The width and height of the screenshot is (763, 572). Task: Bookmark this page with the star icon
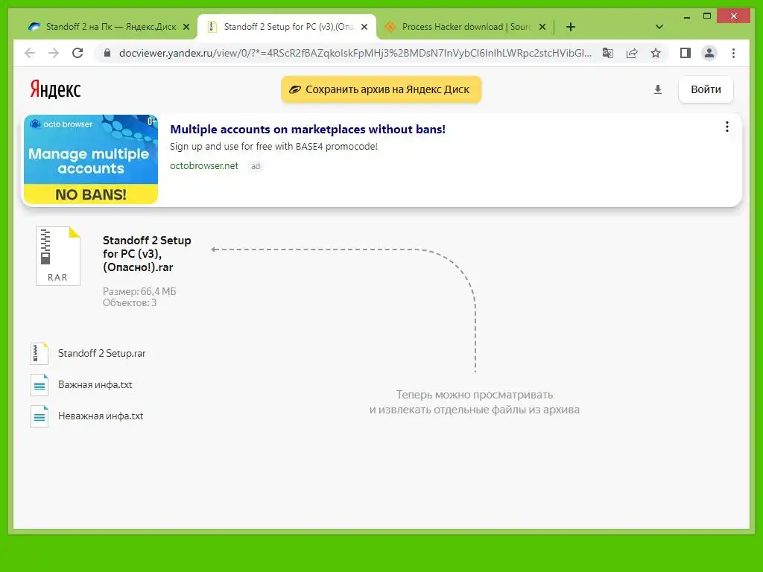coord(656,53)
